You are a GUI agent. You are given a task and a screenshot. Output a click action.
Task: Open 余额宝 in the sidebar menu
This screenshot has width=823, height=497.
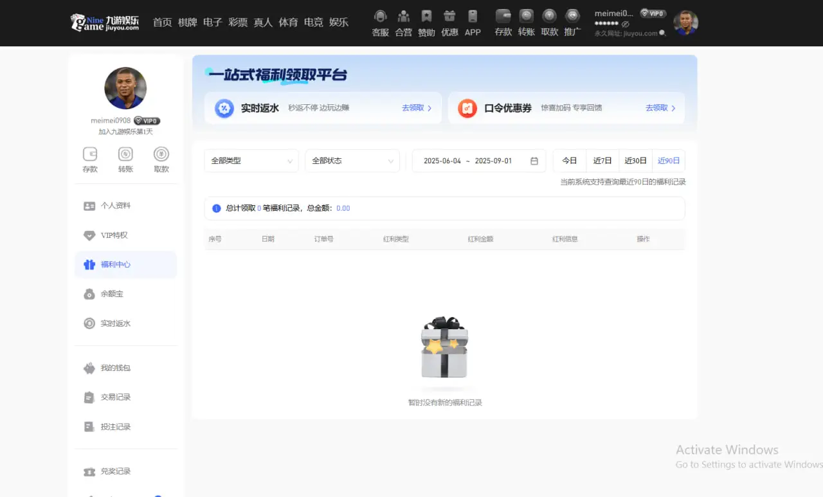[x=112, y=294]
